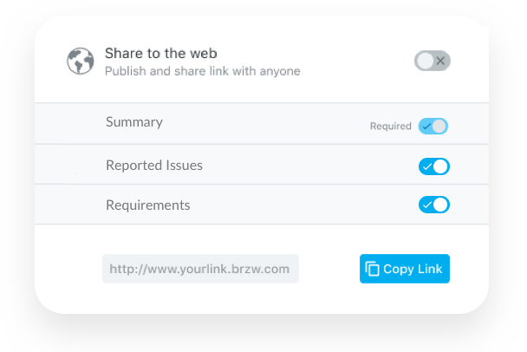Toggle the Summary required switch
This screenshot has height=352, width=527.
[x=433, y=126]
